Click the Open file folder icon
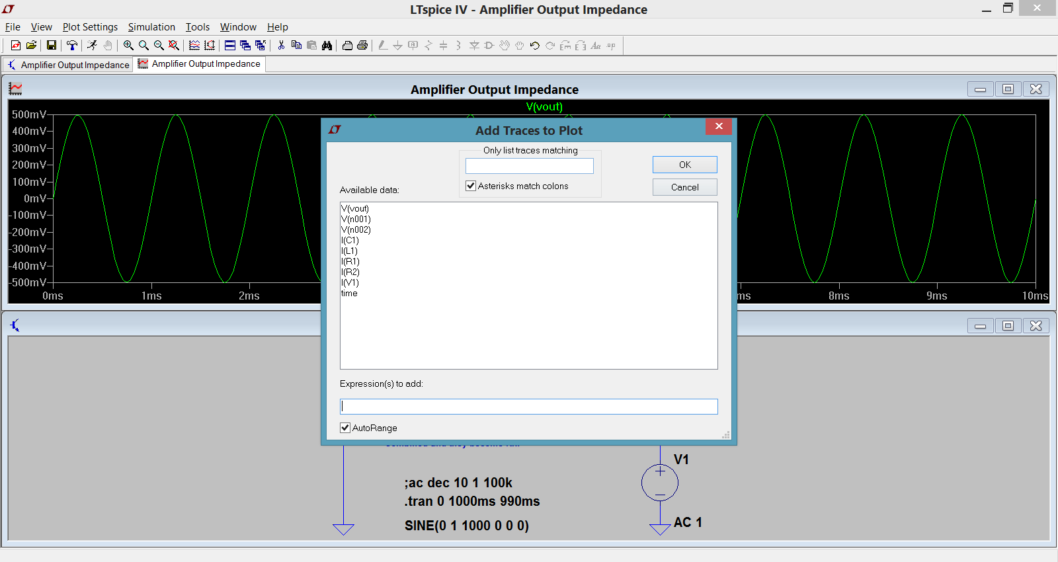1058x562 pixels. click(31, 46)
